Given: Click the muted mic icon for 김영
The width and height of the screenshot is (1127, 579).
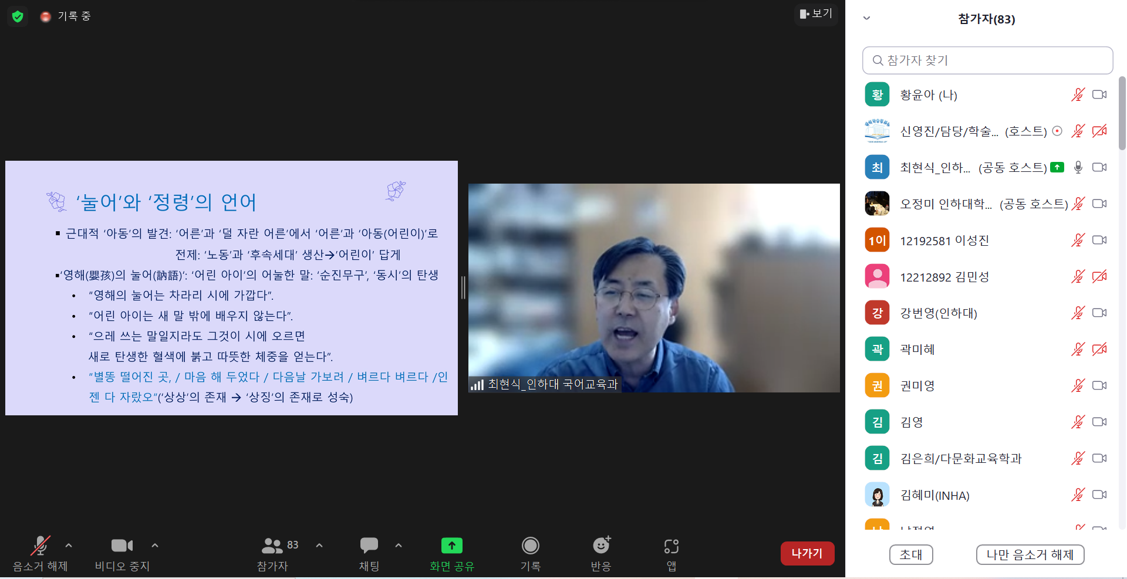Looking at the screenshot, I should [1078, 422].
